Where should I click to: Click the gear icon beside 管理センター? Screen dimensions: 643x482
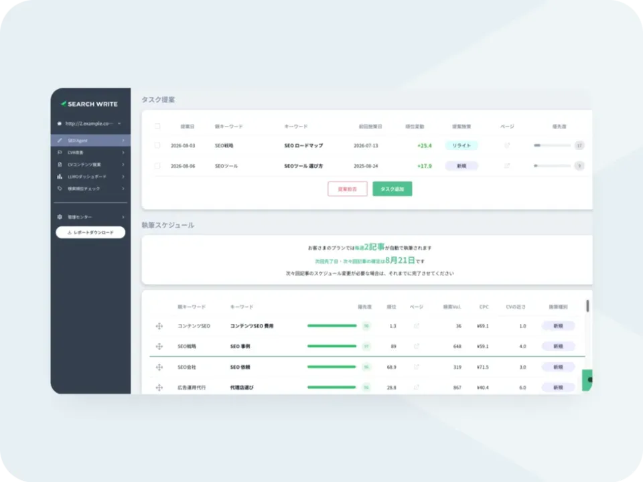tap(60, 217)
